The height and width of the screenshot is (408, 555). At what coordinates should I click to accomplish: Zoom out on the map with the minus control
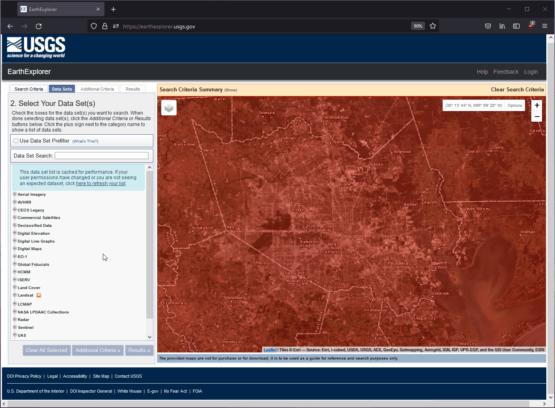536,116
